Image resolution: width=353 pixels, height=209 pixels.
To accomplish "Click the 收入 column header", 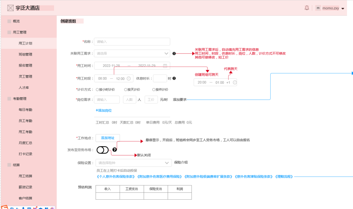I will (x=108, y=189).
